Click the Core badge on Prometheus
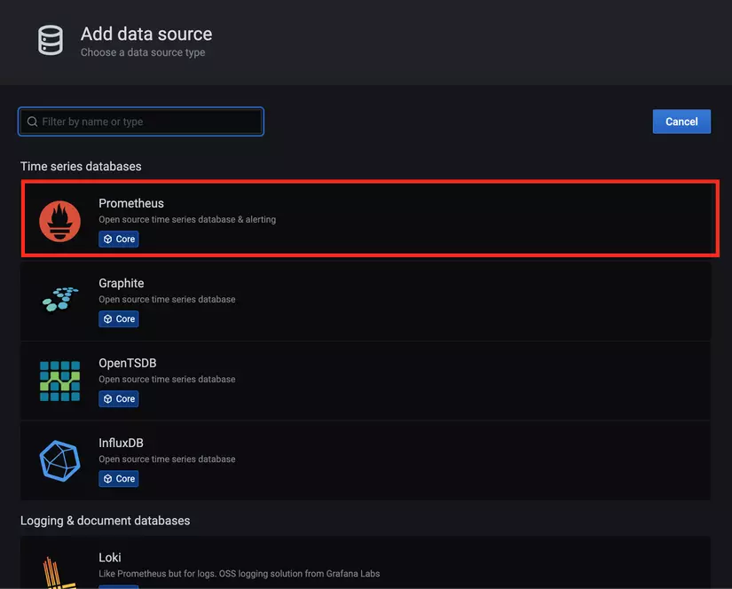The width and height of the screenshot is (732, 589). 118,239
